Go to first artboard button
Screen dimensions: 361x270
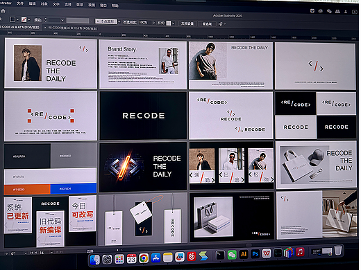(32, 253)
